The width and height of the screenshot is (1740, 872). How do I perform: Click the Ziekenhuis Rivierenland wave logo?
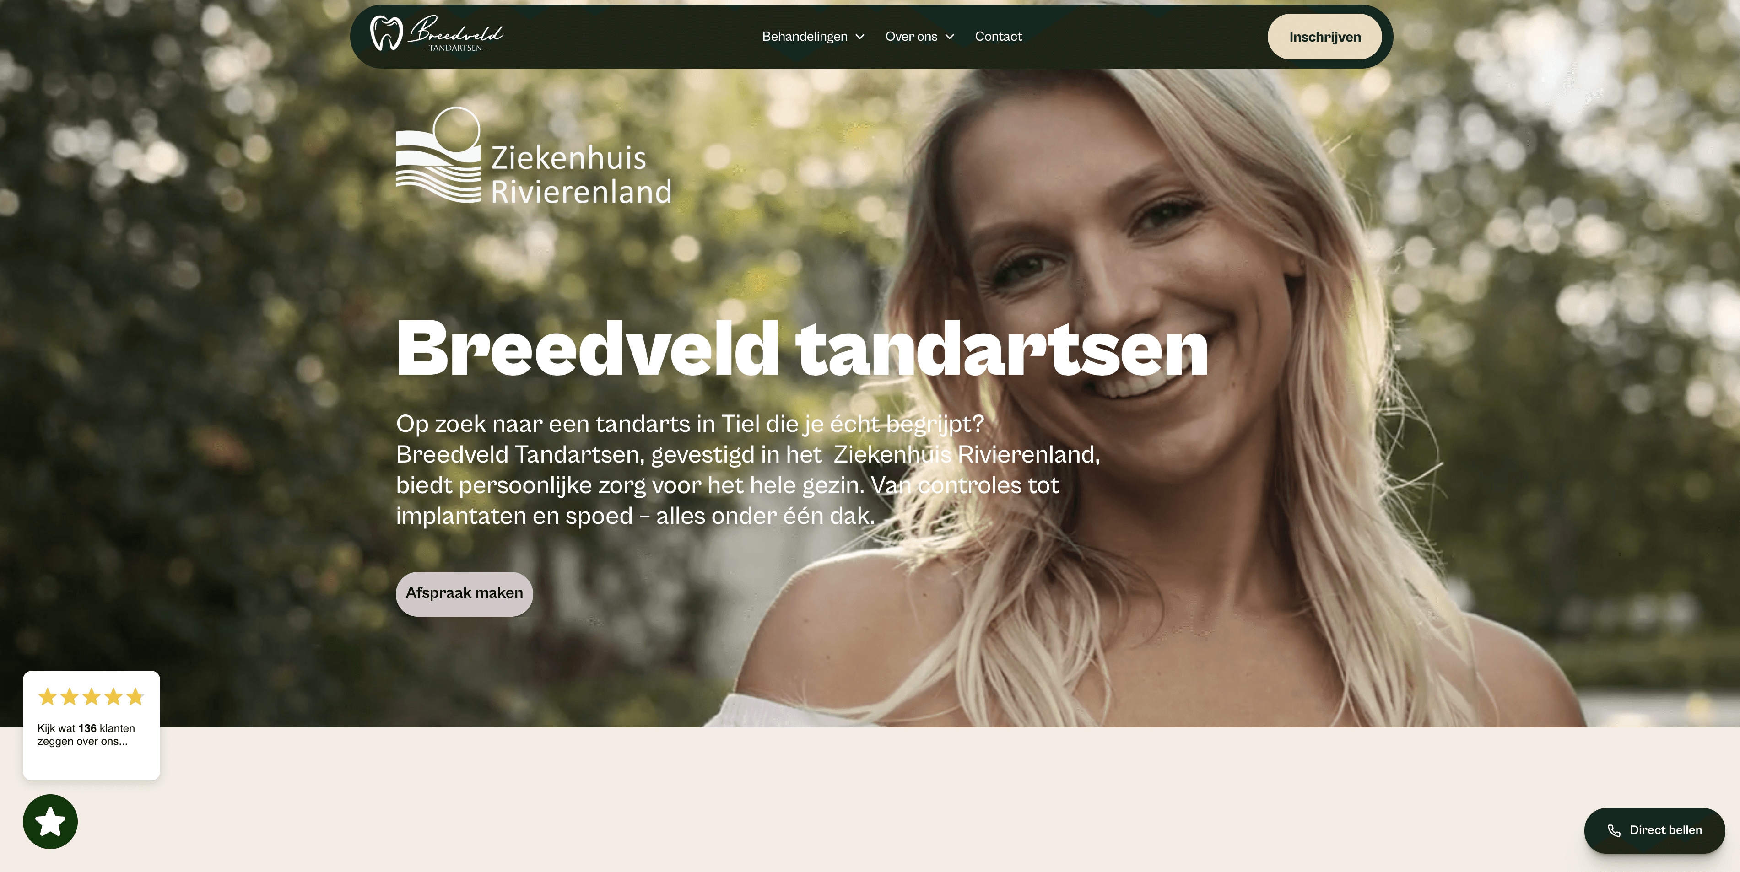(438, 156)
